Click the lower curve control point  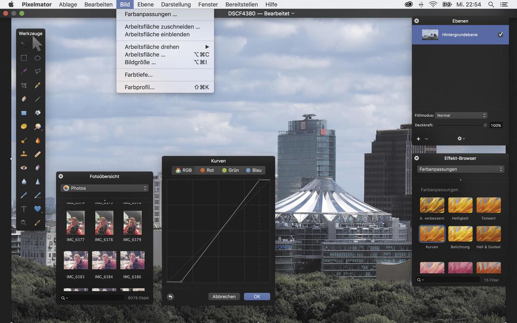[x=181, y=282]
